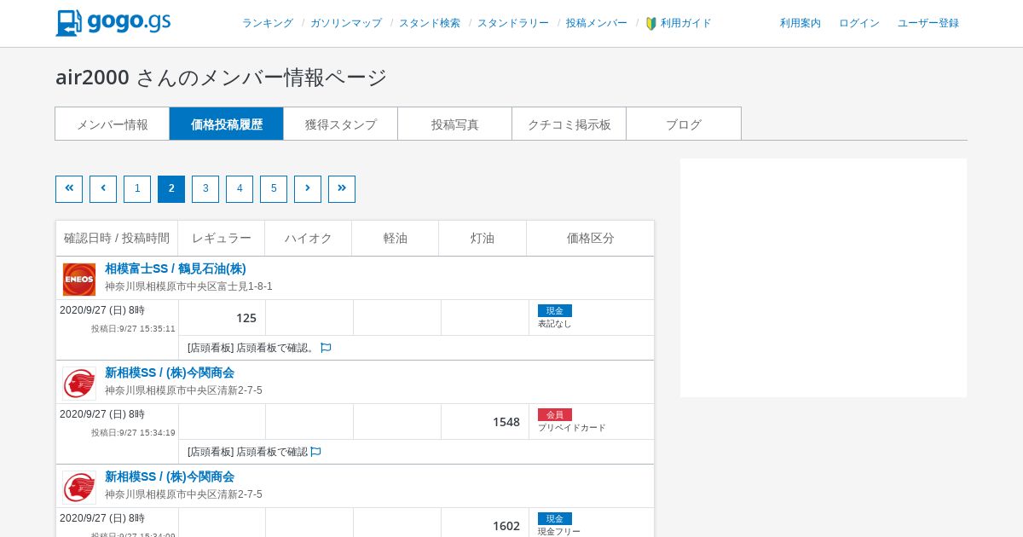Click address 神奈川県相模原市中央区富士見1-8-1

pos(188,286)
